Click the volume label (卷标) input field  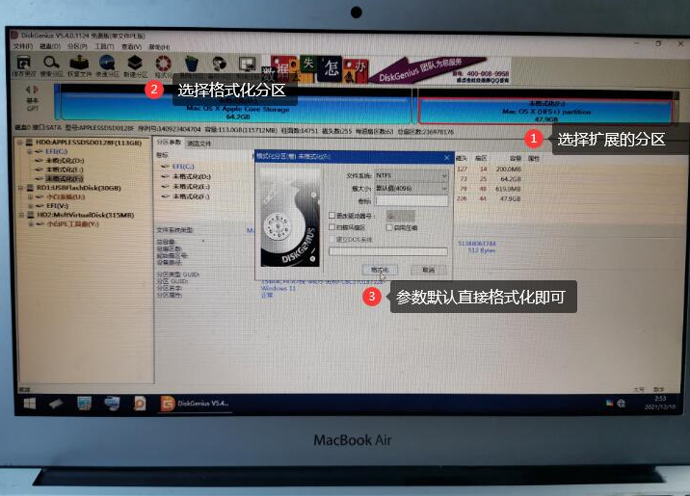411,201
